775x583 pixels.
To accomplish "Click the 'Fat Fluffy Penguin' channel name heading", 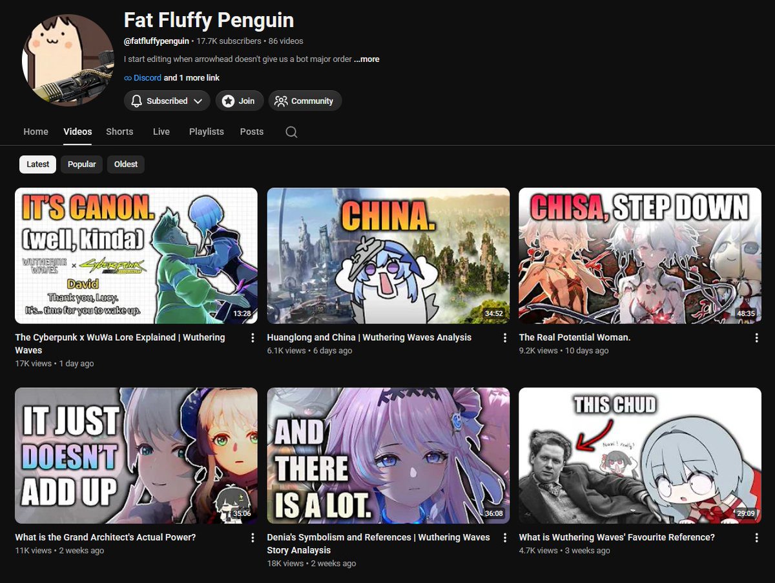I will coord(209,20).
